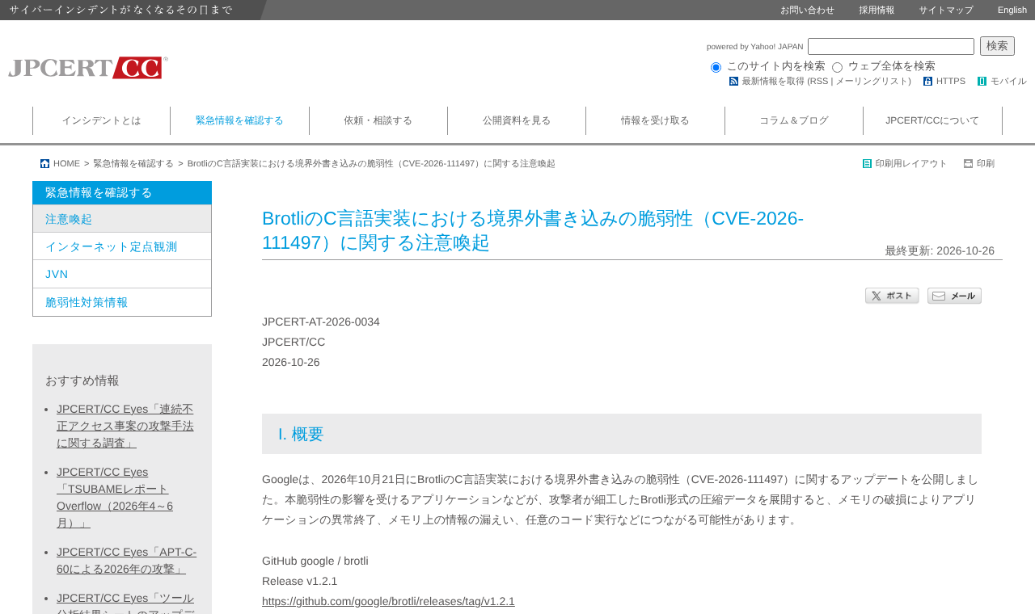Select 注意喚起 in the sidebar
The image size is (1035, 614).
coord(122,219)
